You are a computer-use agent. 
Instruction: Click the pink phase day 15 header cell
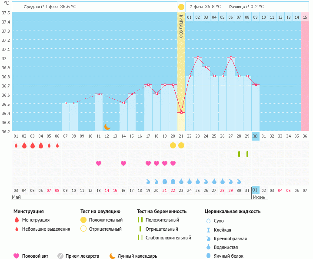[x=305, y=17]
